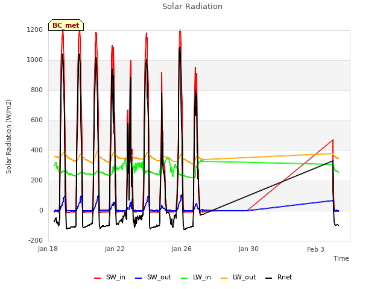The height and width of the screenshot is (289, 386).
Task: Click the blue SW_out legend swatch
Action: [x=139, y=278]
